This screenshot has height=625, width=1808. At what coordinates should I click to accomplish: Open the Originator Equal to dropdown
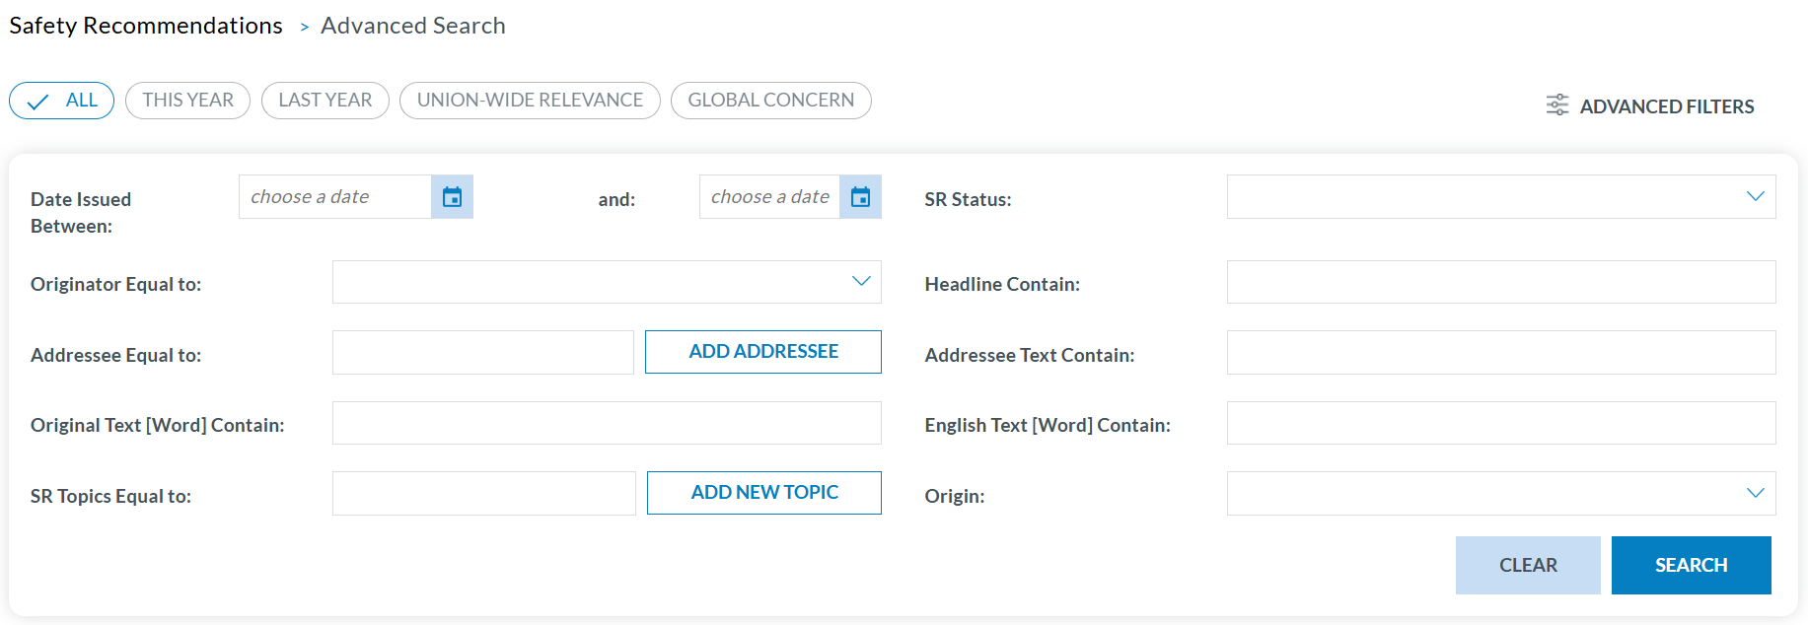607,282
